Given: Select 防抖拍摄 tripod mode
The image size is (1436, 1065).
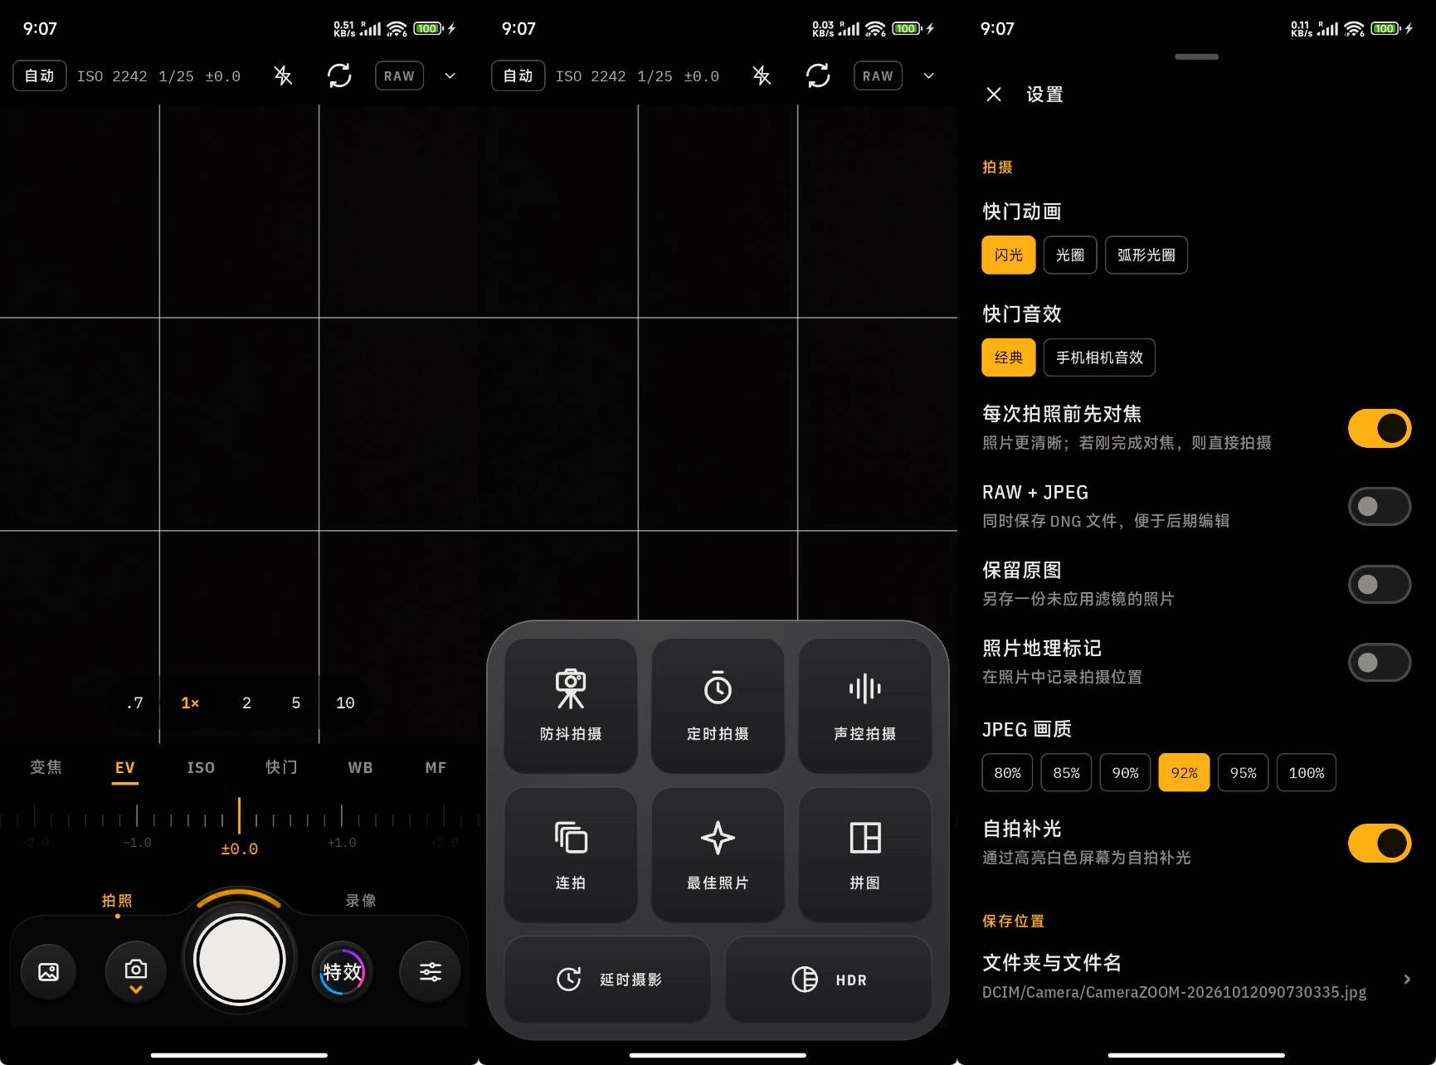Looking at the screenshot, I should coord(571,705).
